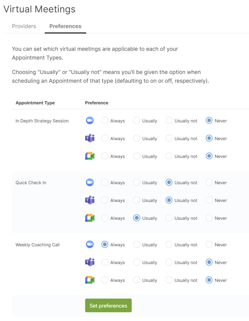
Task: Click the Set preferences button
Action: pos(108,305)
